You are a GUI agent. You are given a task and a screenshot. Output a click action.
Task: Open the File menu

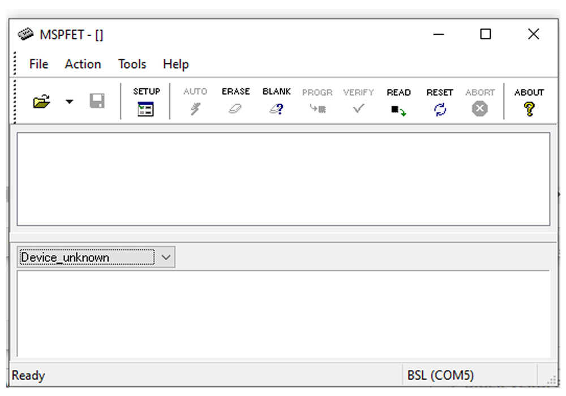coord(38,64)
